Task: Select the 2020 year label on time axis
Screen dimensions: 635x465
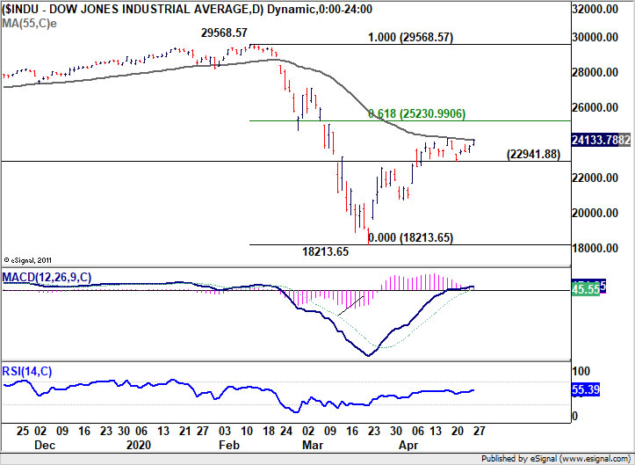Action: 139,445
